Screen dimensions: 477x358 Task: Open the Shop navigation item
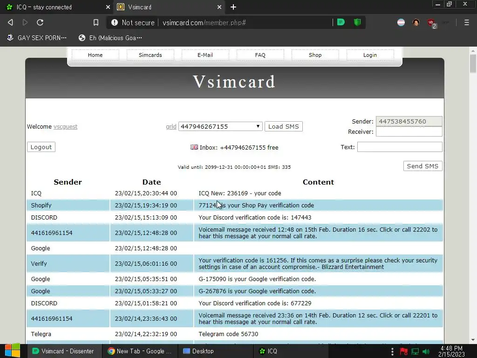tap(315, 55)
